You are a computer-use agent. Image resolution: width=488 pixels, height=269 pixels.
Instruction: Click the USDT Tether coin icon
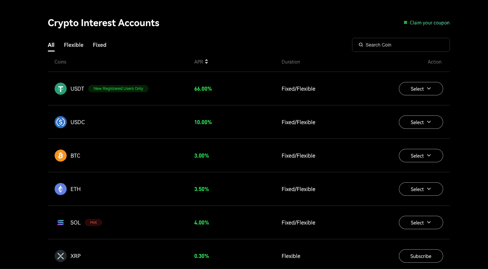point(61,88)
